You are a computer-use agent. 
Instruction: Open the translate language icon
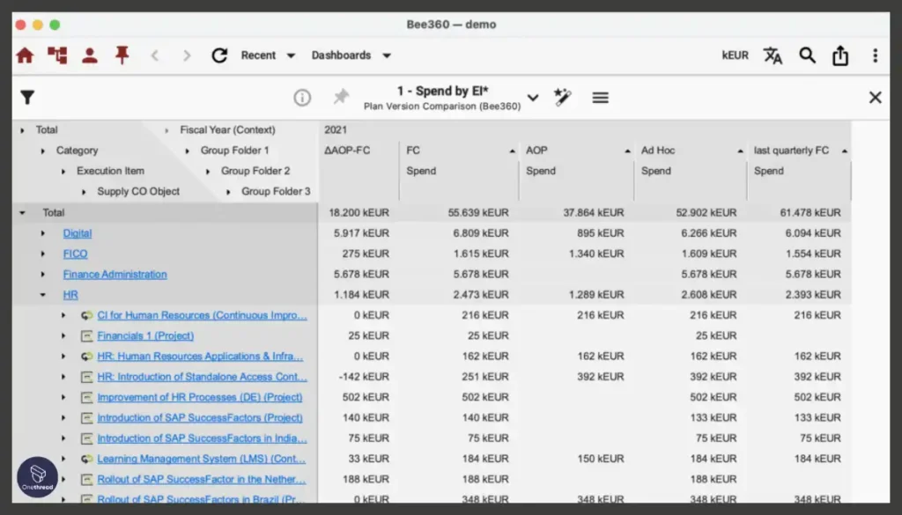coord(773,55)
